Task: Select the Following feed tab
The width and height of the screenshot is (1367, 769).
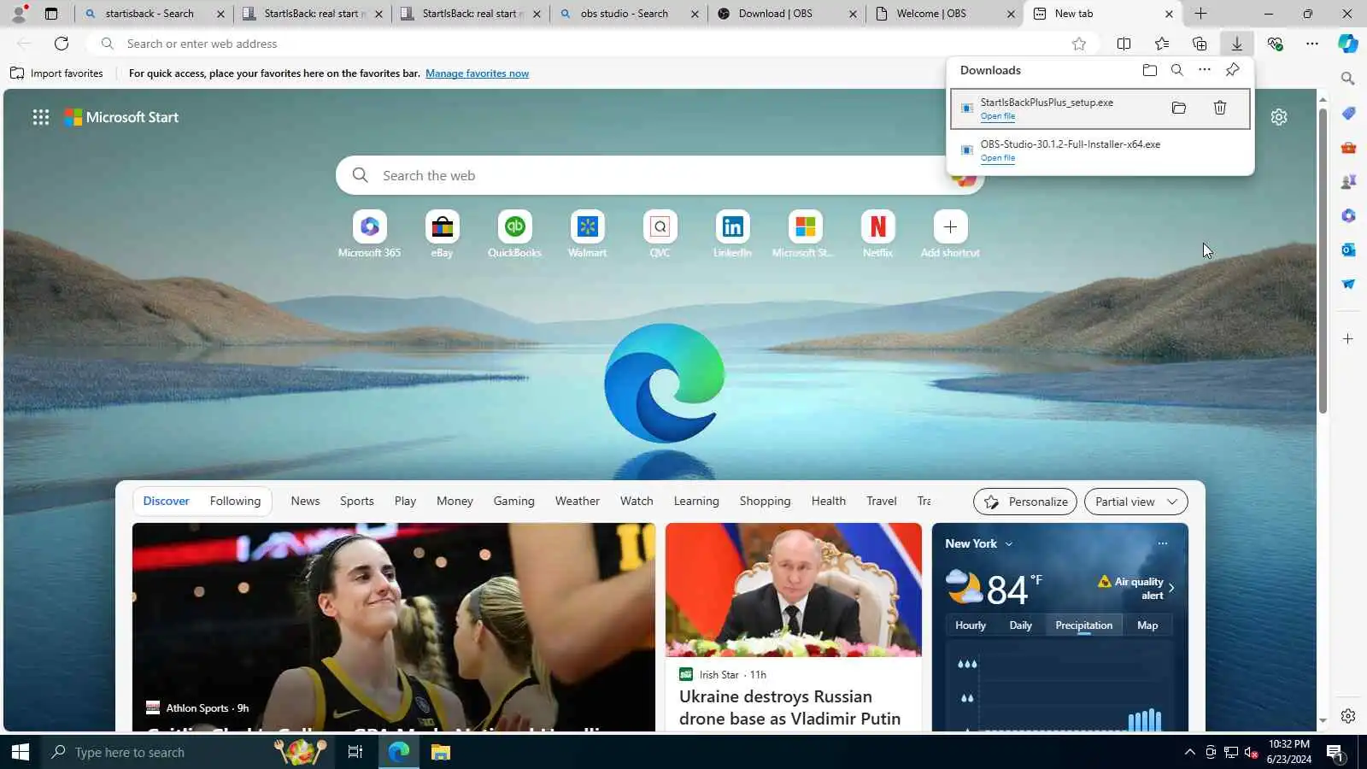Action: 235,502
